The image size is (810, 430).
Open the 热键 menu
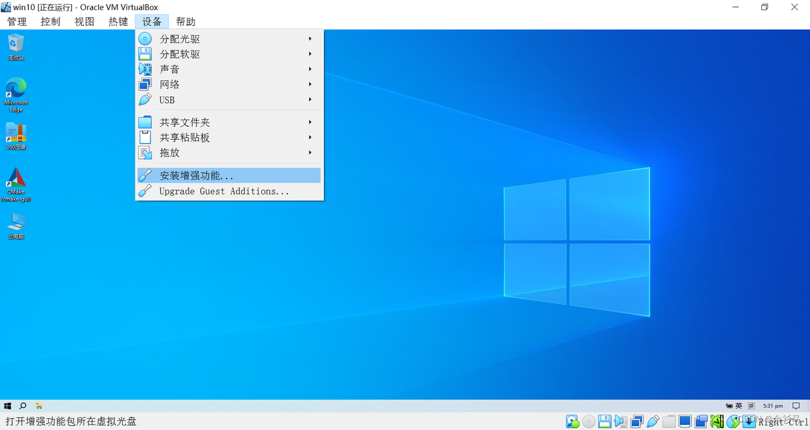click(x=118, y=21)
